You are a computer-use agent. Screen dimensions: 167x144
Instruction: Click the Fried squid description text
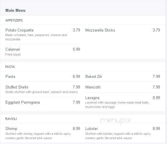(13, 54)
